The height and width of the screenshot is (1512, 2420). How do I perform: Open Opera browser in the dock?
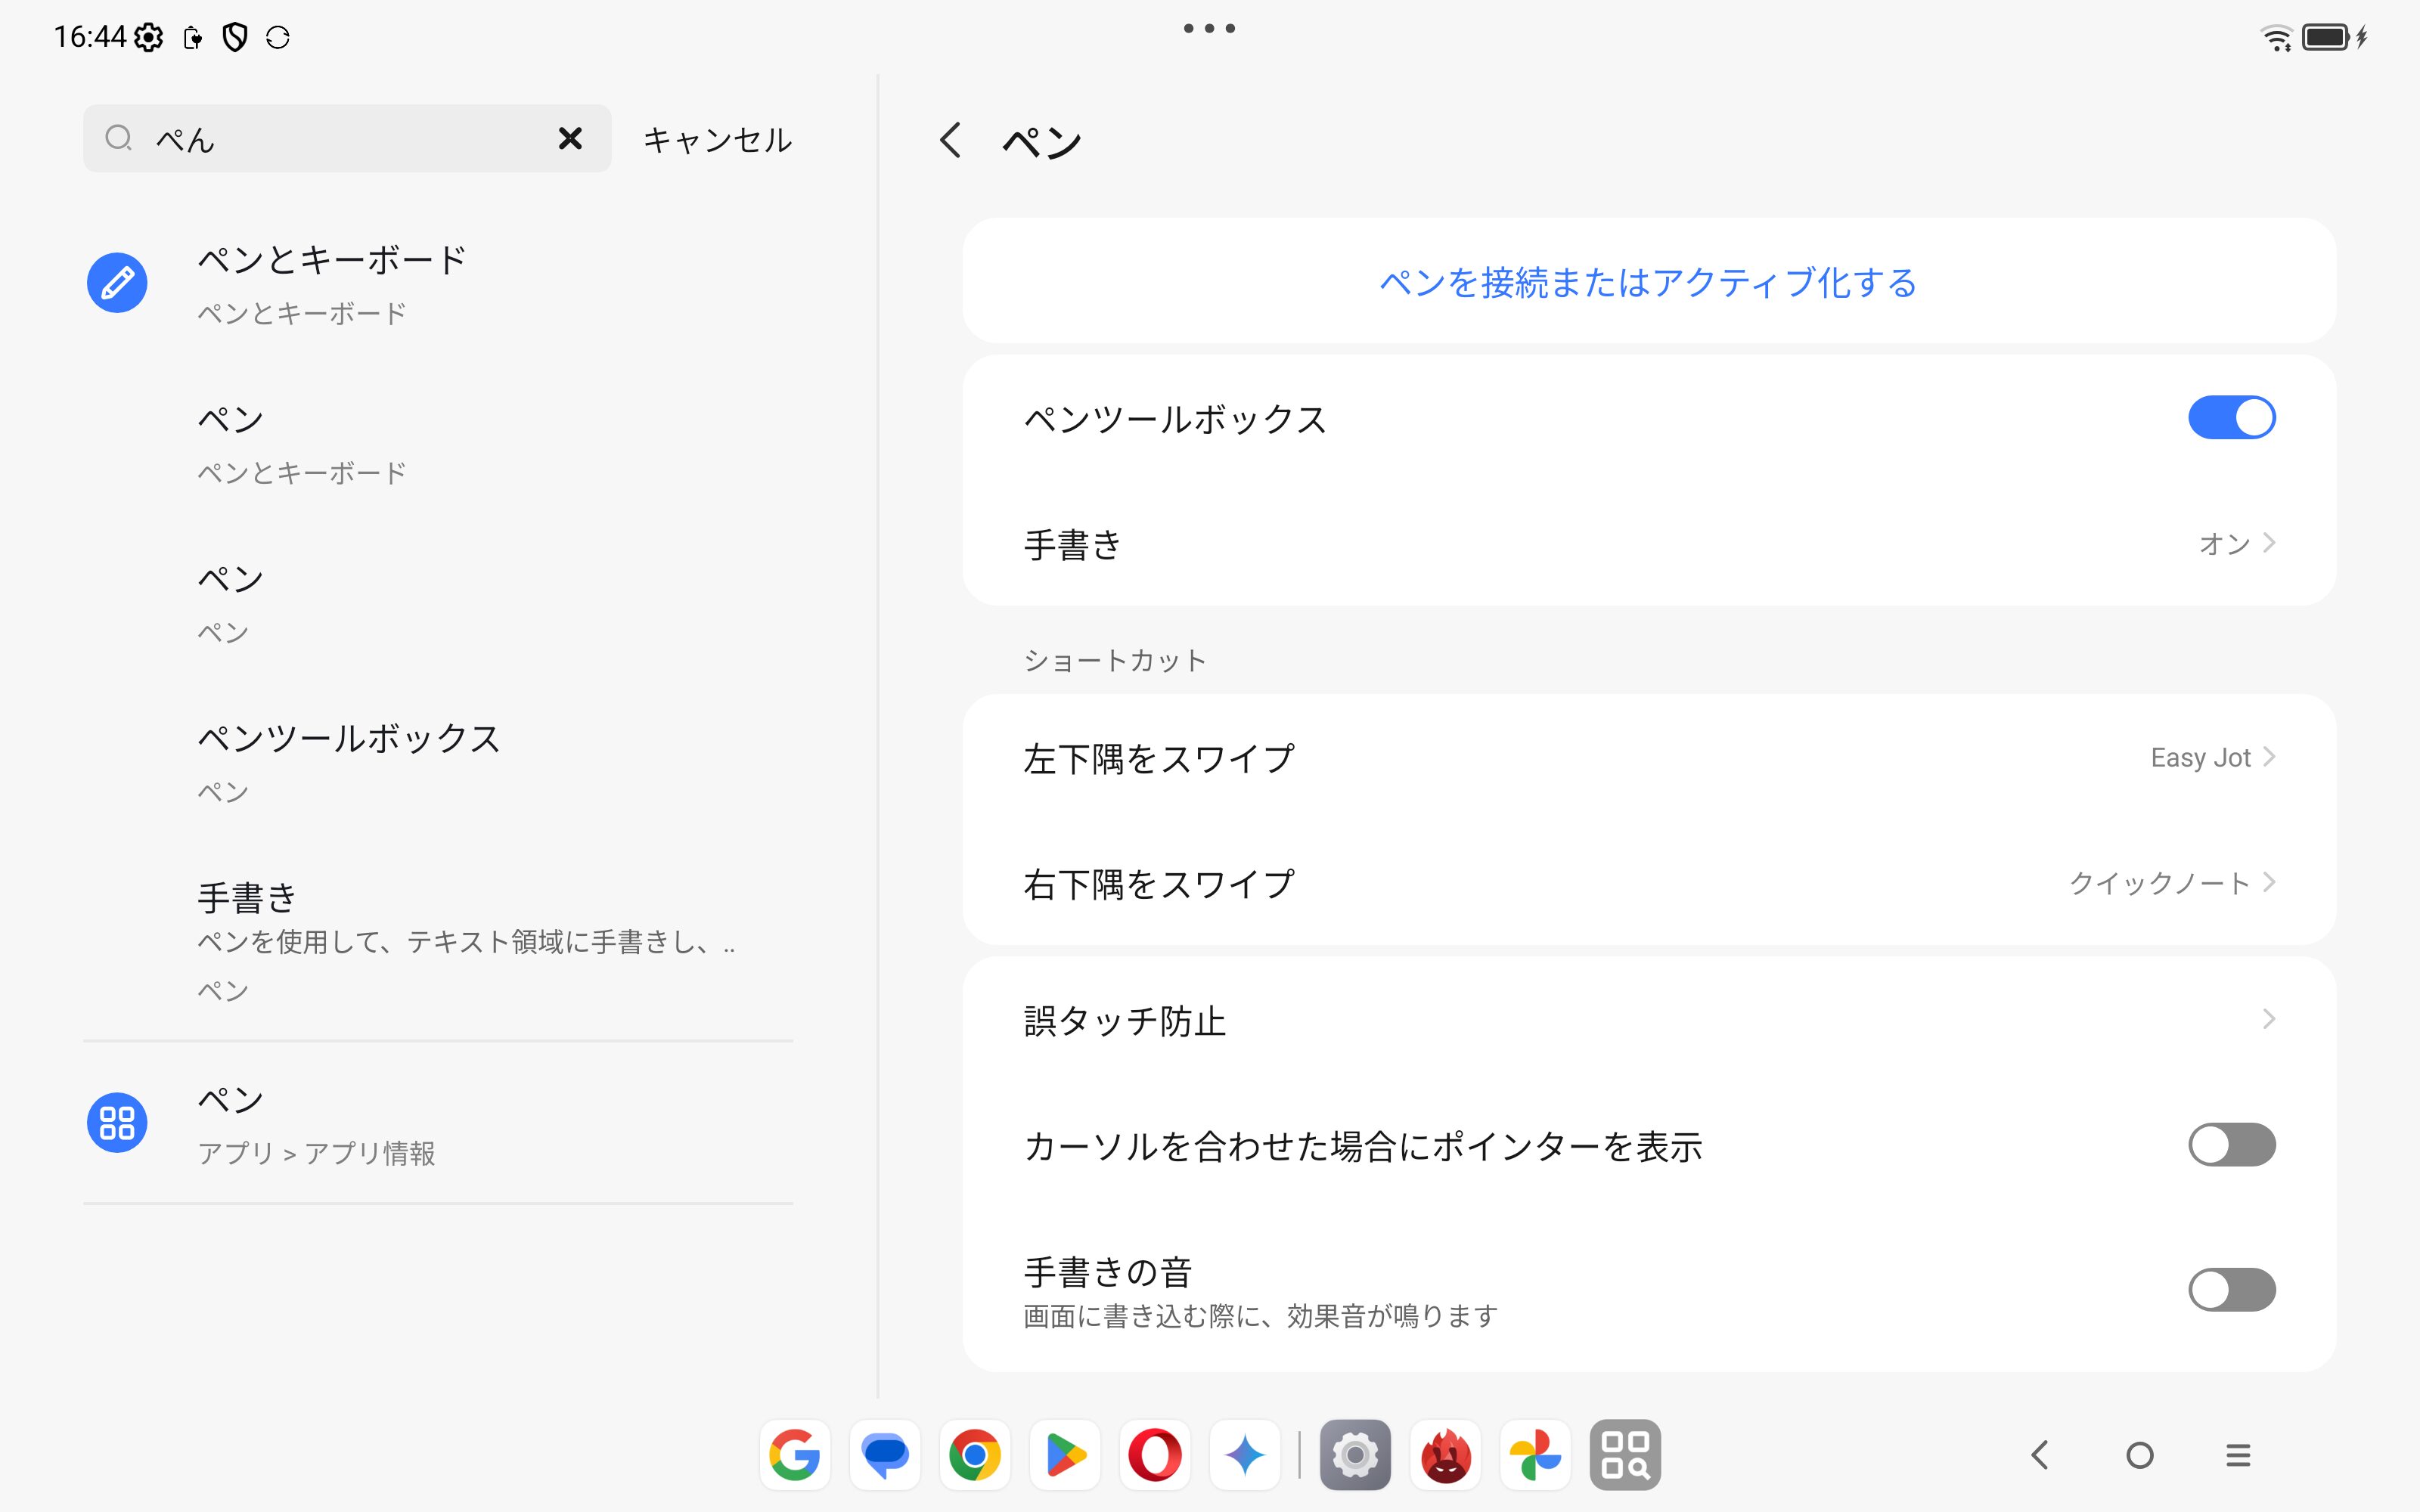pos(1155,1455)
